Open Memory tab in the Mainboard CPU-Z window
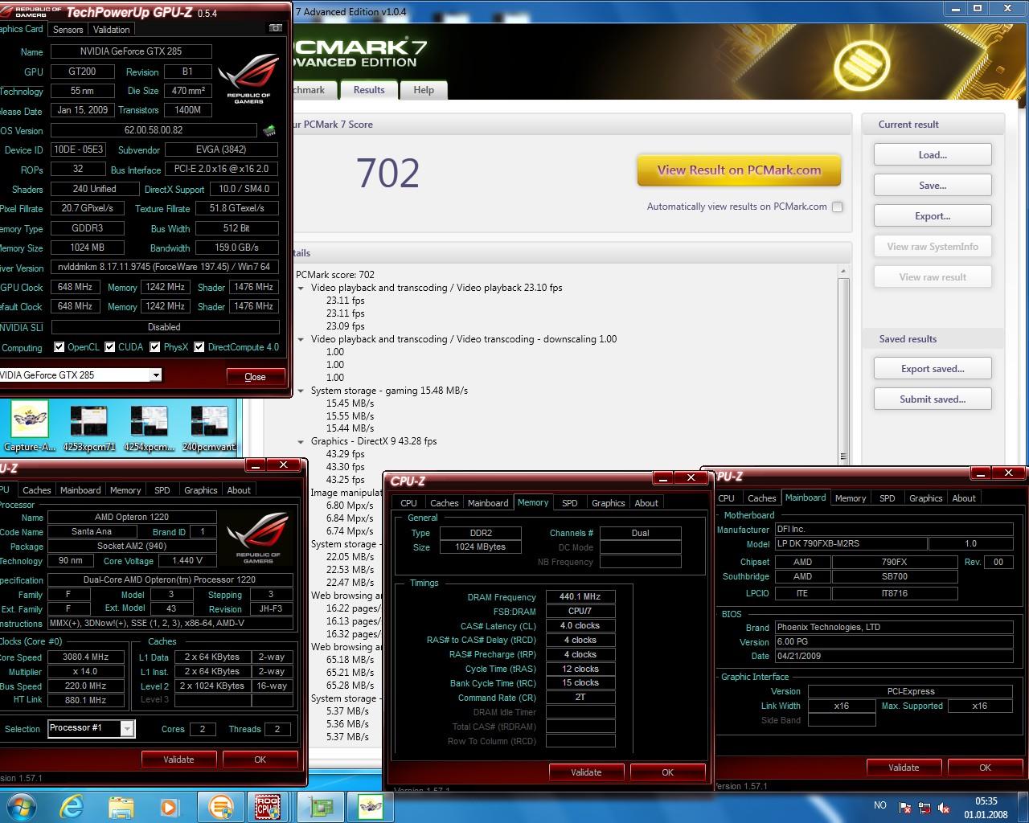Image resolution: width=1029 pixels, height=823 pixels. [851, 498]
